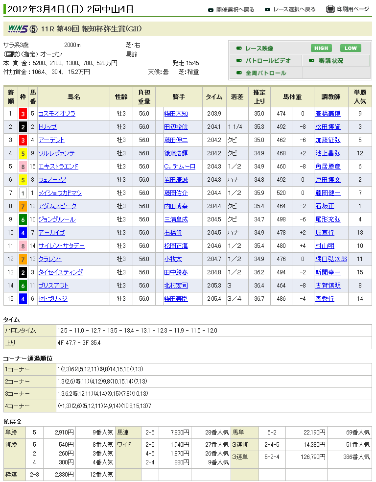Open trainer 村山明 page
Viewport: 376px width, 482px height.
coord(325,246)
